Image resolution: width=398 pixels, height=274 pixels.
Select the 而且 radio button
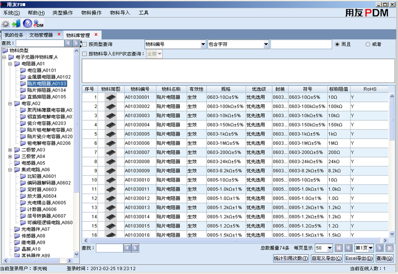(337, 44)
